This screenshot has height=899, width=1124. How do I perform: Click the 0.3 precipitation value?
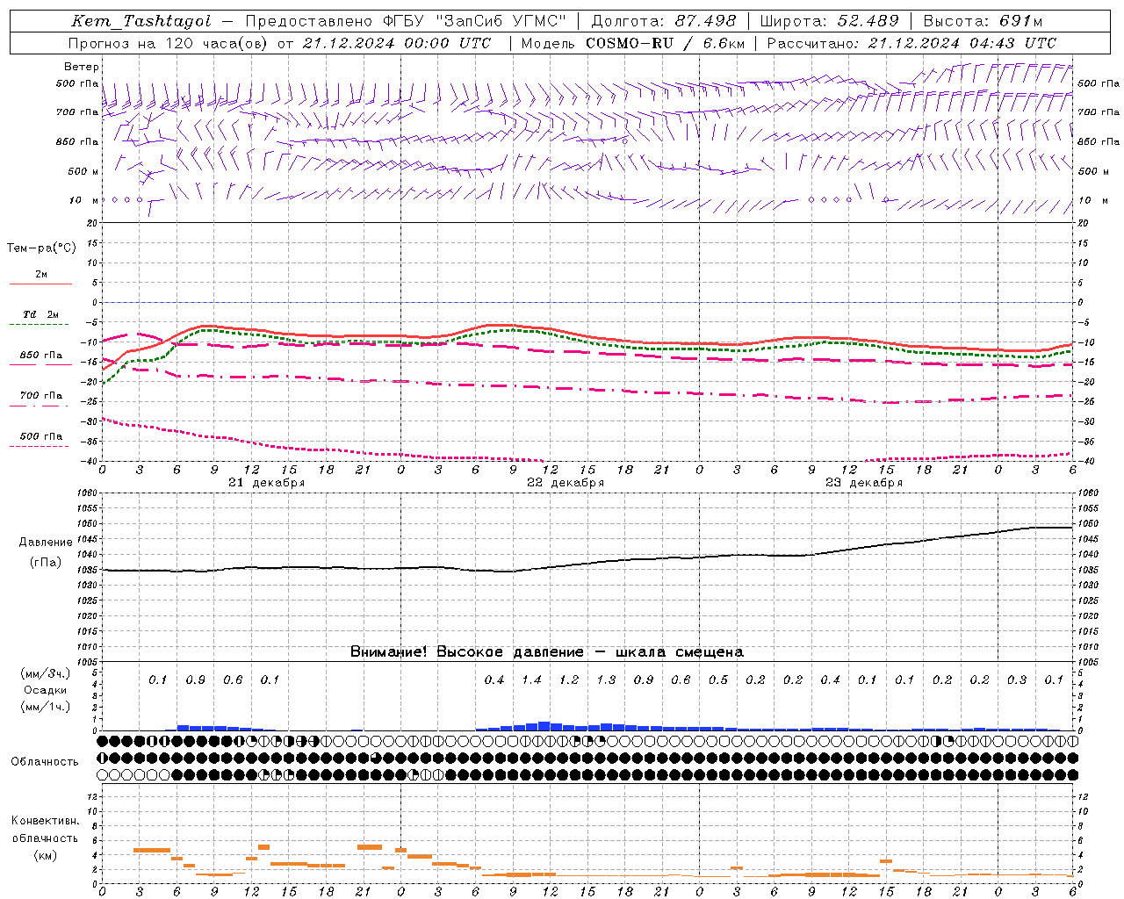1017,680
